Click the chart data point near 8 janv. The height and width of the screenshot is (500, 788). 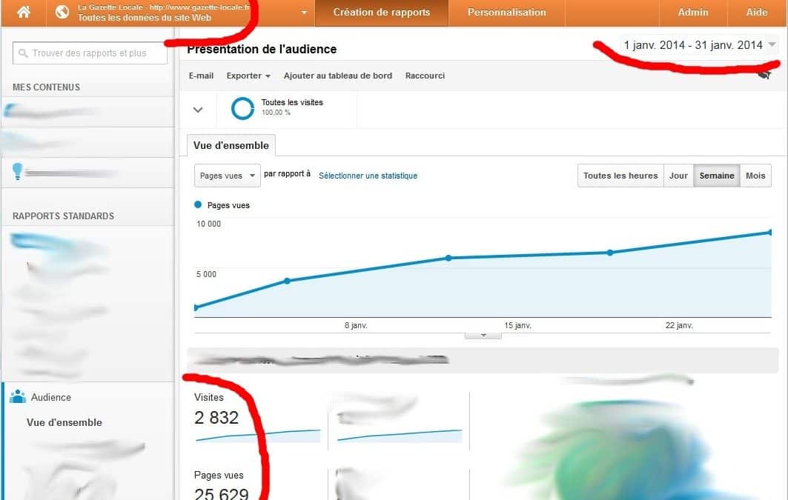[x=287, y=281]
